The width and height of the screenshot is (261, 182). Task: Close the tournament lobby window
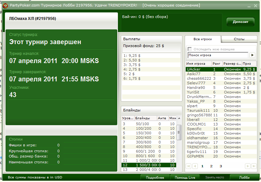(255, 6)
